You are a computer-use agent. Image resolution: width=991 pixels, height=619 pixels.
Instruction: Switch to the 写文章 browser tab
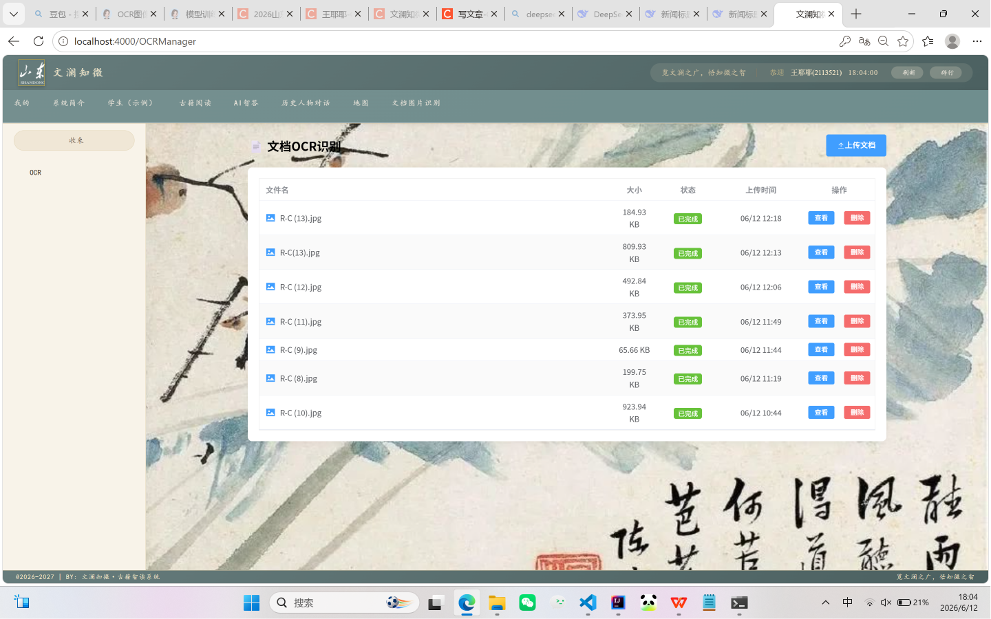469,14
